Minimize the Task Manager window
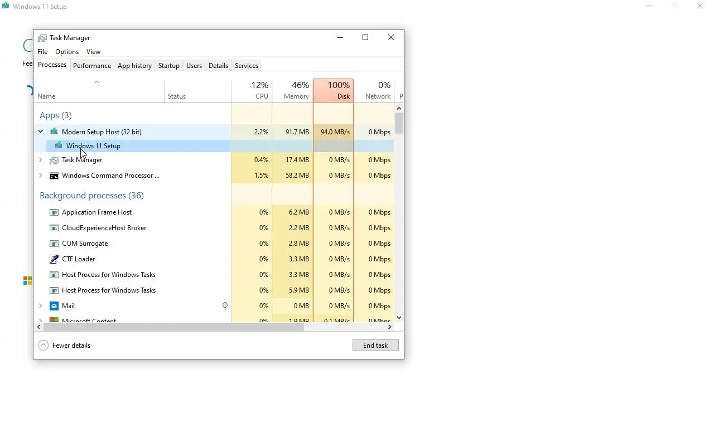Screen dimensions: 714x428 (340, 38)
